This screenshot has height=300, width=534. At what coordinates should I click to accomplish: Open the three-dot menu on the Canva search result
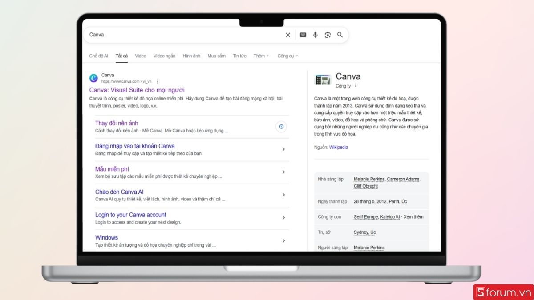(158, 81)
